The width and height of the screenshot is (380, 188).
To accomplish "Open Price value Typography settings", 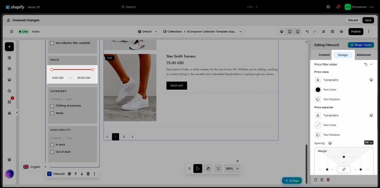I will tap(318, 80).
